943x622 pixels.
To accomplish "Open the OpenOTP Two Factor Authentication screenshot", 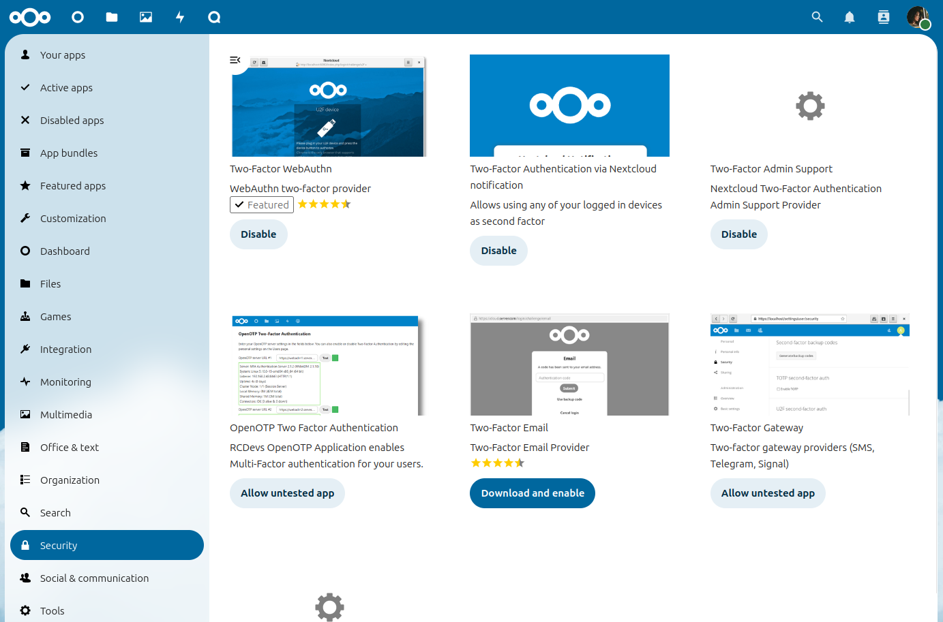I will click(326, 365).
